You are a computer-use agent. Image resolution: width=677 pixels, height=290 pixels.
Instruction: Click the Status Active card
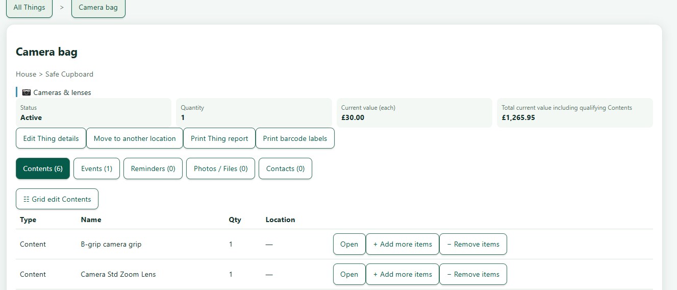[93, 113]
